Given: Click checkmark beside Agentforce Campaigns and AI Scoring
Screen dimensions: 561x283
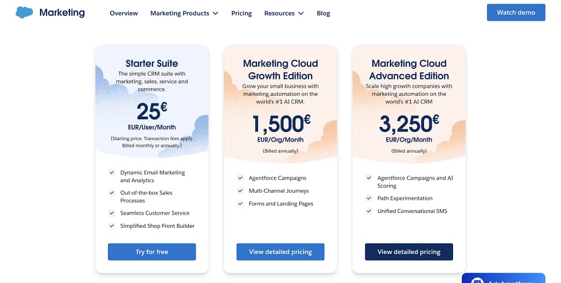Looking at the screenshot, I should pyautogui.click(x=369, y=178).
